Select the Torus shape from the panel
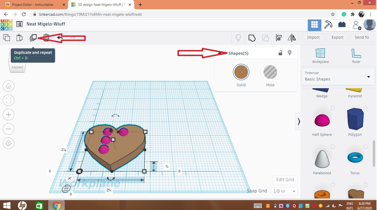 pyautogui.click(x=355, y=157)
